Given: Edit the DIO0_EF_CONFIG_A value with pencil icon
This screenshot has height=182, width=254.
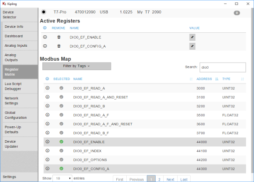Looking at the screenshot, I should 192,46.
